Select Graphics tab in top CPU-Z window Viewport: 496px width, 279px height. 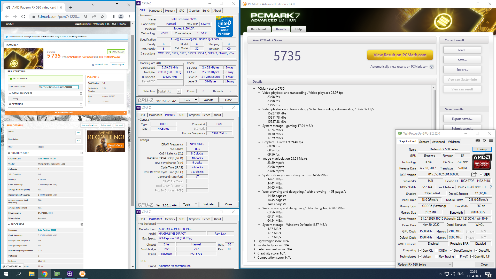coord(194,11)
